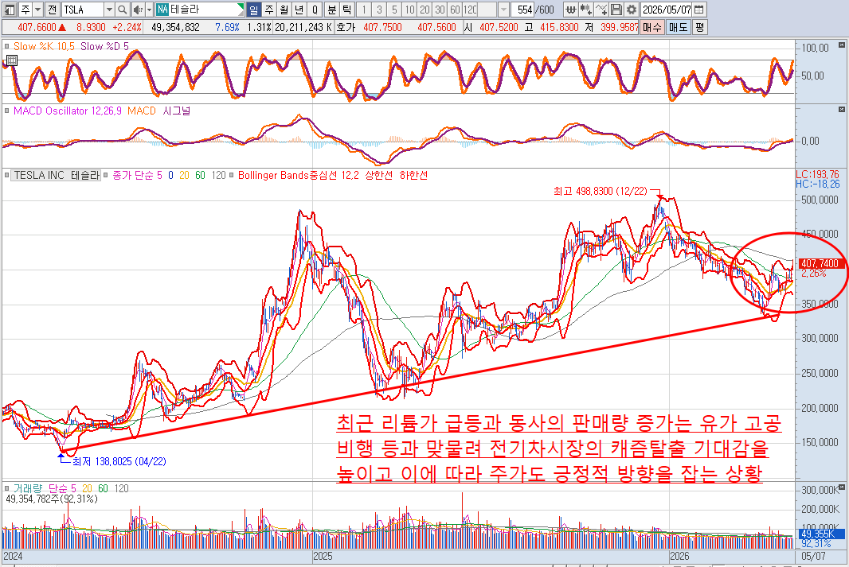The height and width of the screenshot is (567, 849).
Task: Open the 주 market type dropdown arrow
Action: click(x=37, y=10)
